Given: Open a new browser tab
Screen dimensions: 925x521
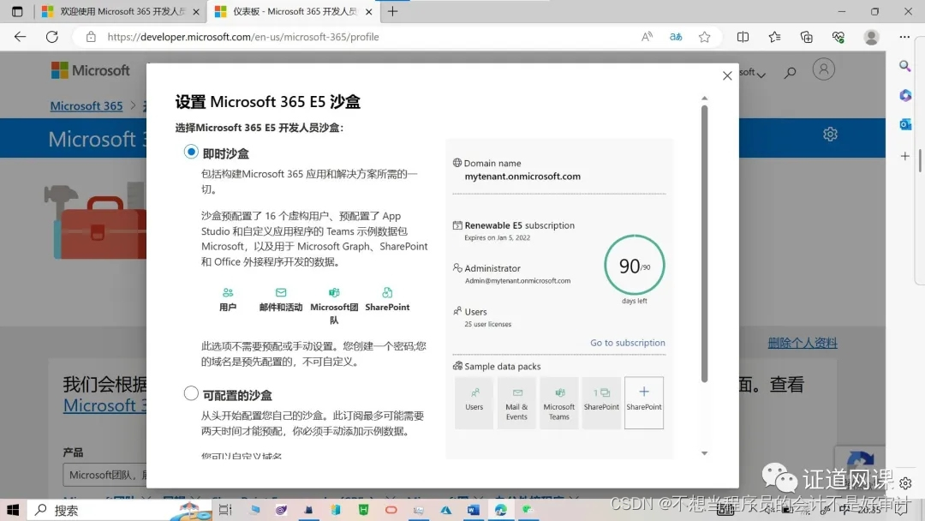Looking at the screenshot, I should click(392, 11).
